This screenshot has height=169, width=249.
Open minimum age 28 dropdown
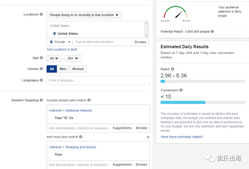coord(54,59)
